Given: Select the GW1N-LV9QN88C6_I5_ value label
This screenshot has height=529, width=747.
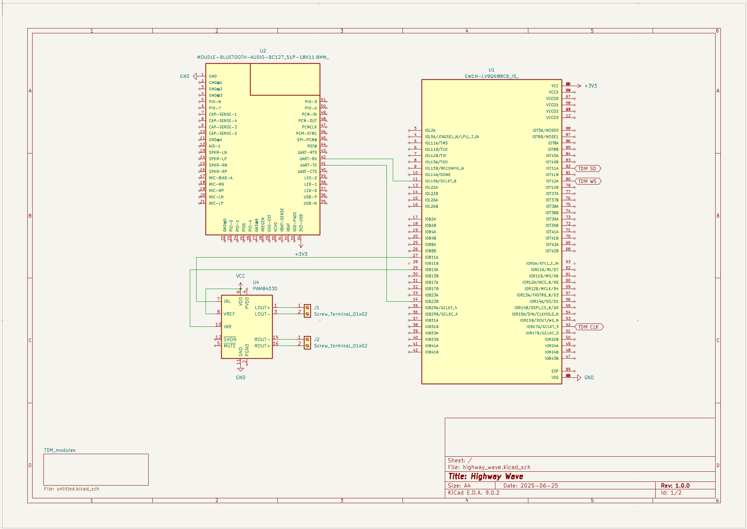Looking at the screenshot, I should [x=491, y=76].
